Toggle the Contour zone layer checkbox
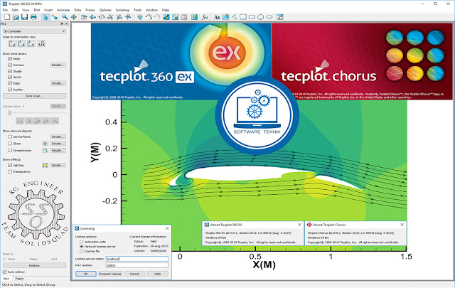Screen dimensions: 455x288 pos(10,65)
